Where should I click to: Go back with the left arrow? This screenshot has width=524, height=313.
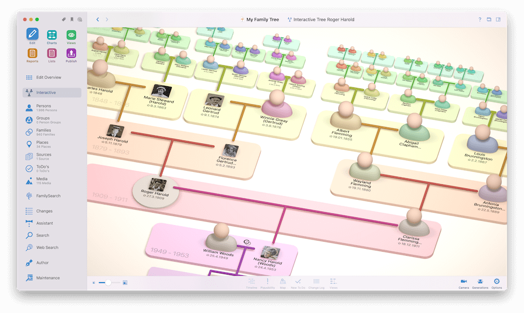tap(98, 19)
